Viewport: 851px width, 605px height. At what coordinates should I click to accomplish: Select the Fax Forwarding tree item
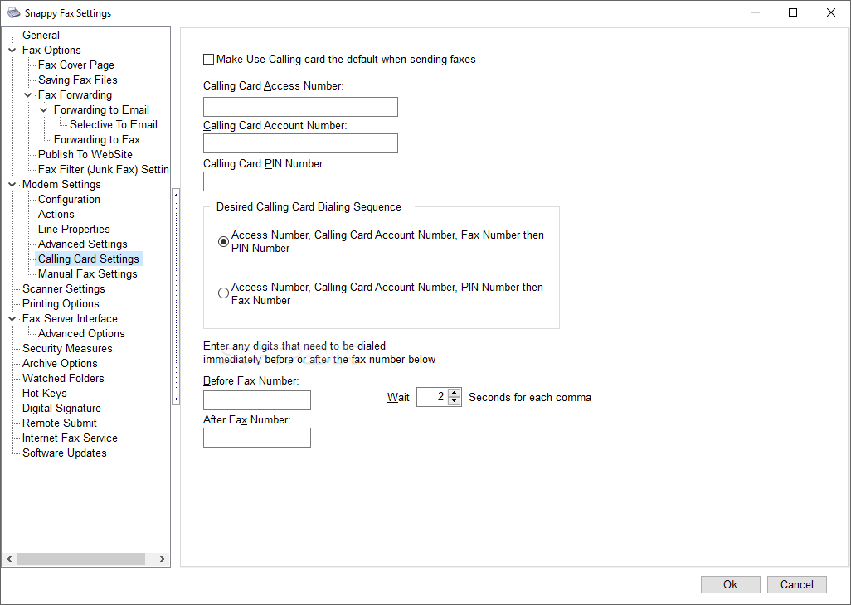click(x=75, y=94)
